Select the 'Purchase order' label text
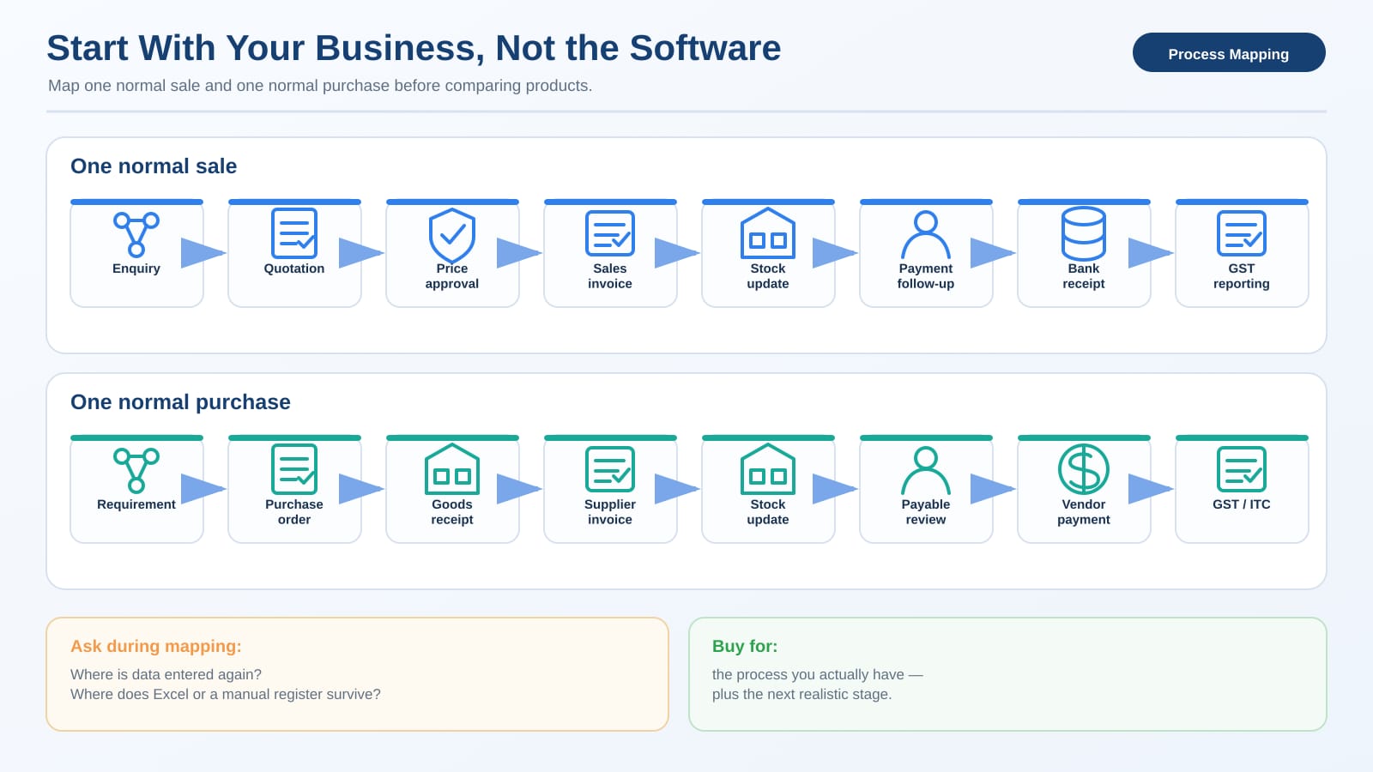Image resolution: width=1373 pixels, height=772 pixels. (294, 512)
